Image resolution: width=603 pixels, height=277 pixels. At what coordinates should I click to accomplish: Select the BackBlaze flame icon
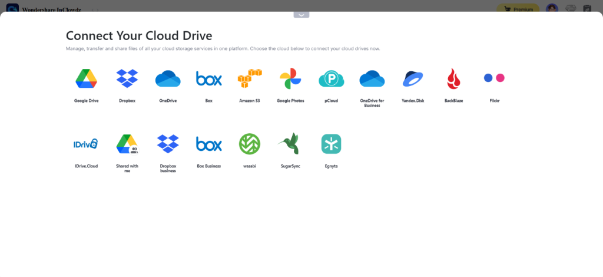pos(454,78)
